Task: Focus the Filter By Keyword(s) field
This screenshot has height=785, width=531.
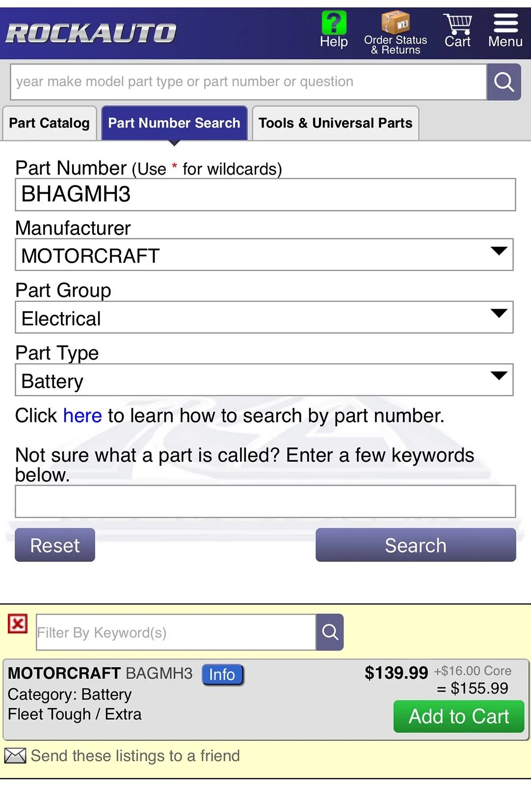Action: tap(176, 632)
